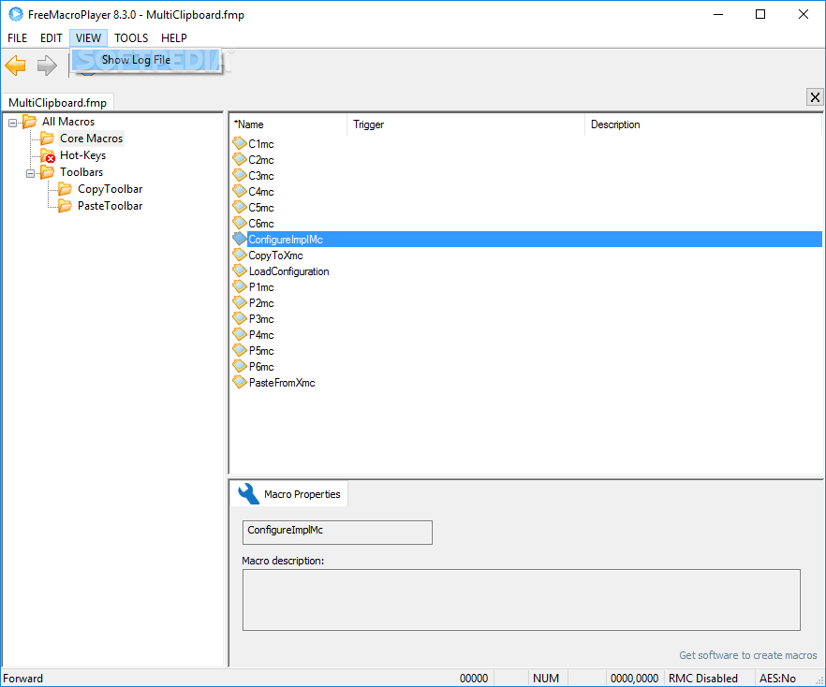Select the PasteFromXmc macro name
The width and height of the screenshot is (826, 687).
click(x=282, y=383)
